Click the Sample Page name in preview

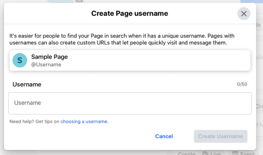click(50, 57)
